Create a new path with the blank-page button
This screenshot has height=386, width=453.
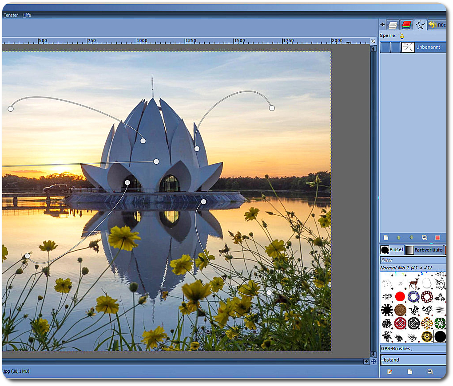pos(385,238)
